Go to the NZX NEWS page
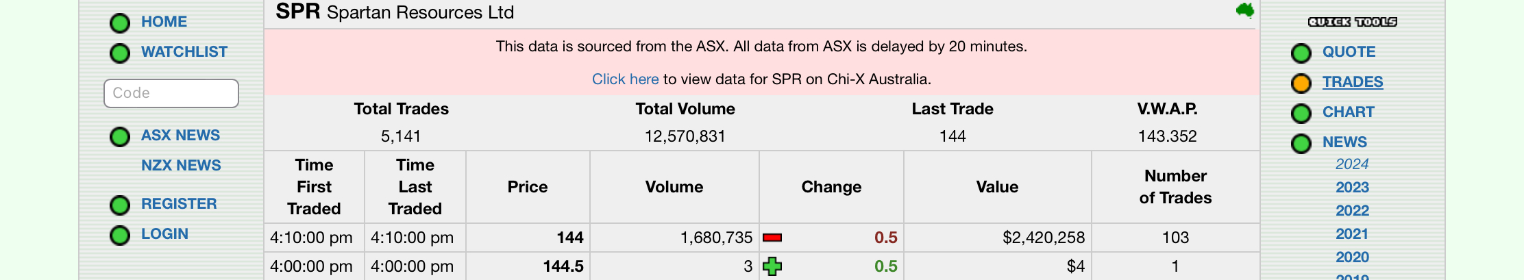1524x280 pixels. pyautogui.click(x=181, y=166)
